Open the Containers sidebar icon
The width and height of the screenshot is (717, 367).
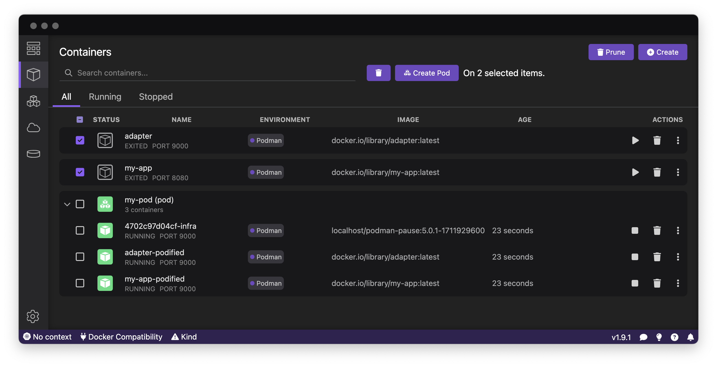[33, 75]
